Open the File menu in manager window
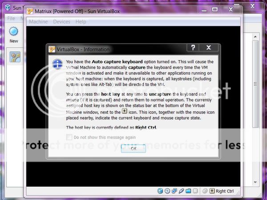 pyautogui.click(x=11, y=18)
